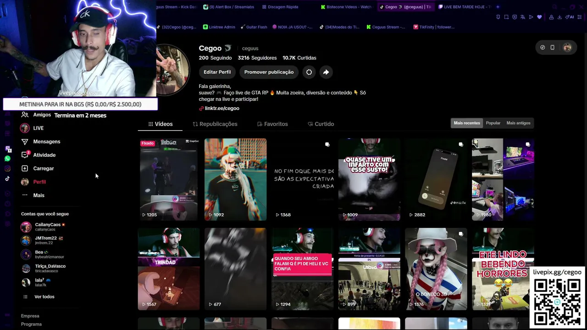587x330 pixels.
Task: Click the translate page icon in browser toolbar
Action: 522,17
